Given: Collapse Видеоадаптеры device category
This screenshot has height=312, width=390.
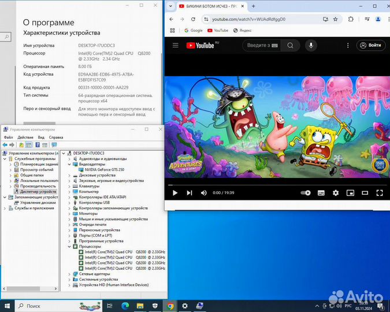Looking at the screenshot, I should click(69, 165).
